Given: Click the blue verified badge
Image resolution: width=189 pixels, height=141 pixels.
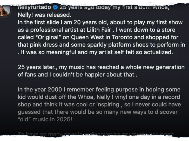Looking at the screenshot, I should [x=55, y=7].
